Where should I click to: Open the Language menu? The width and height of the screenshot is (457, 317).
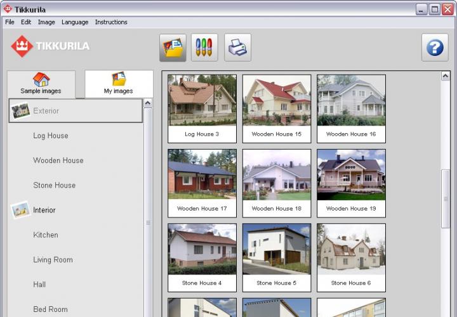[75, 22]
